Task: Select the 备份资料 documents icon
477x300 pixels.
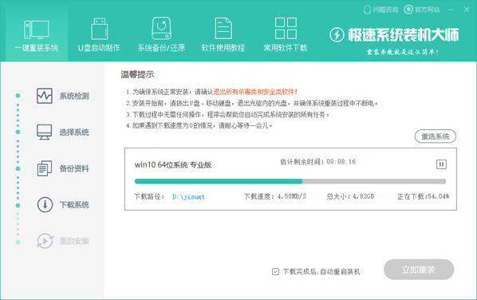Action: [x=45, y=168]
